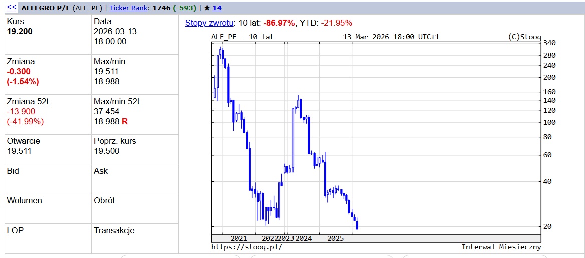This screenshot has height=258, width=585.
Task: Open the Stopy zwrotu link
Action: pos(209,23)
